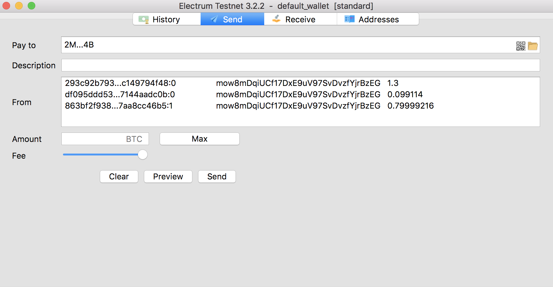Click the Receive tab icon

[x=276, y=19]
